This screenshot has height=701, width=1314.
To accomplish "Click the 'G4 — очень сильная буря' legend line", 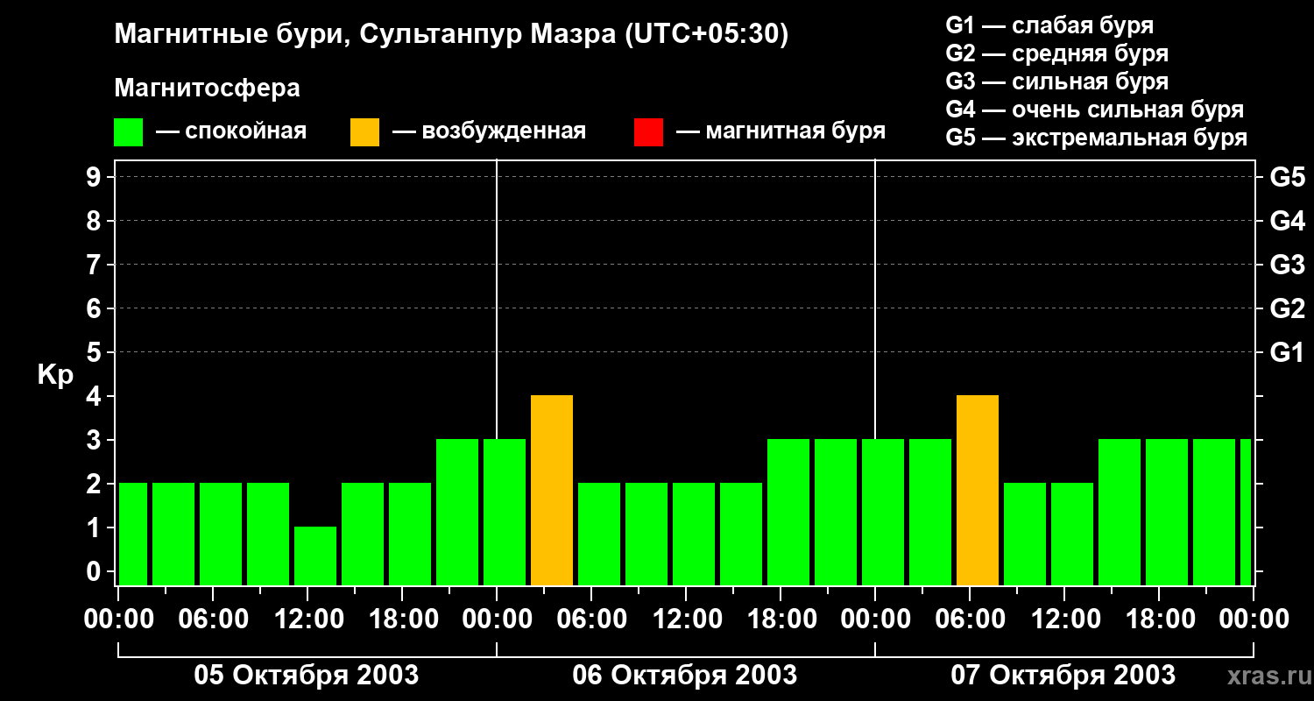I will coord(1094,110).
